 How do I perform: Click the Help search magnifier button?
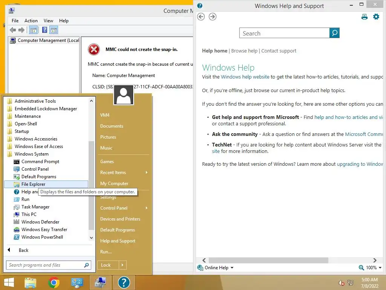click(x=334, y=33)
